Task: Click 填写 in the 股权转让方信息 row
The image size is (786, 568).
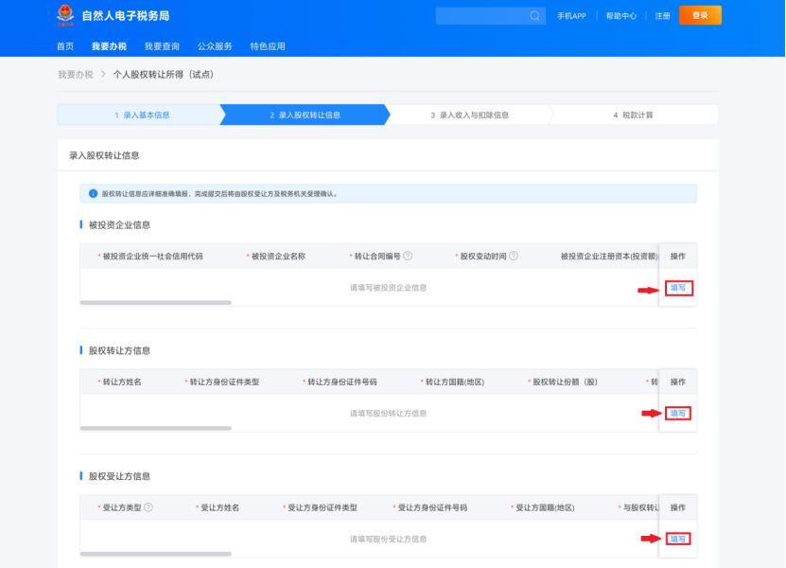Action: (678, 413)
